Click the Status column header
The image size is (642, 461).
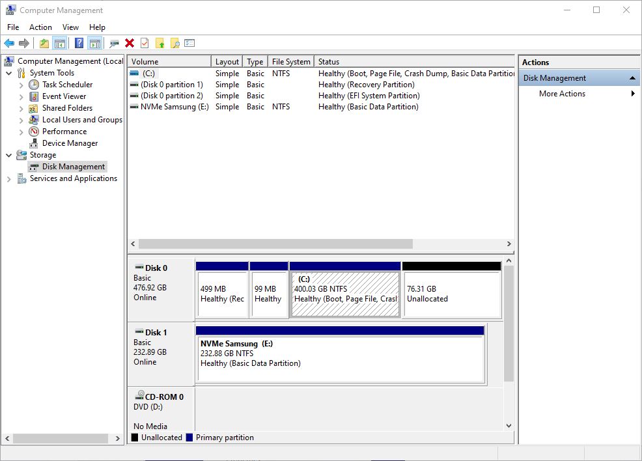point(328,61)
